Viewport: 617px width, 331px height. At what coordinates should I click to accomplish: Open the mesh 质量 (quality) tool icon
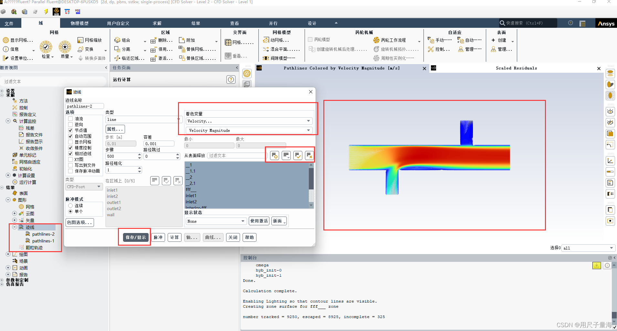pyautogui.click(x=65, y=47)
